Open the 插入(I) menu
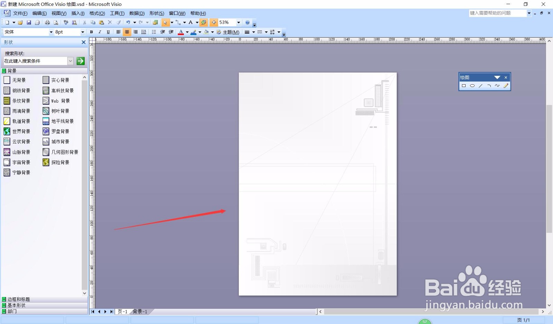Viewport: 553px width, 324px height. coord(78,13)
